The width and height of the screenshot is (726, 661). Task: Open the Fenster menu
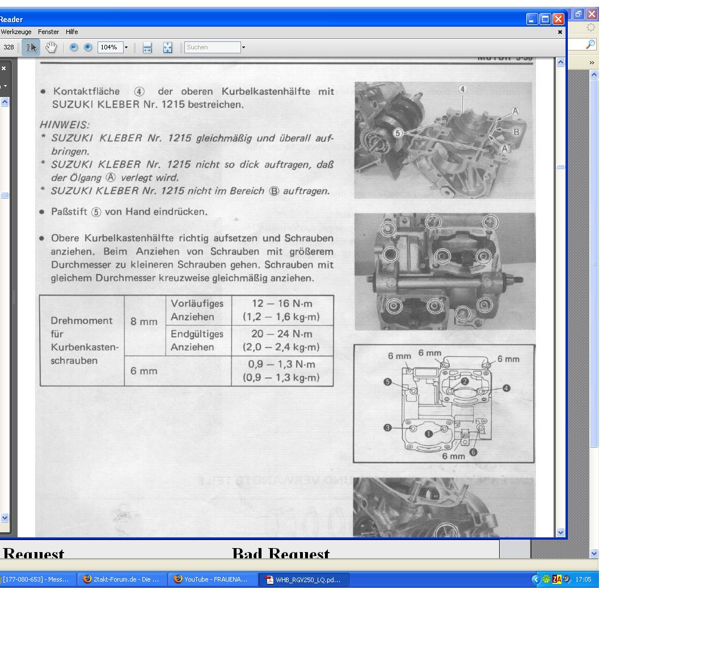tap(48, 32)
